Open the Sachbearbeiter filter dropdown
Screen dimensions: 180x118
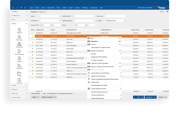pos(85,16)
